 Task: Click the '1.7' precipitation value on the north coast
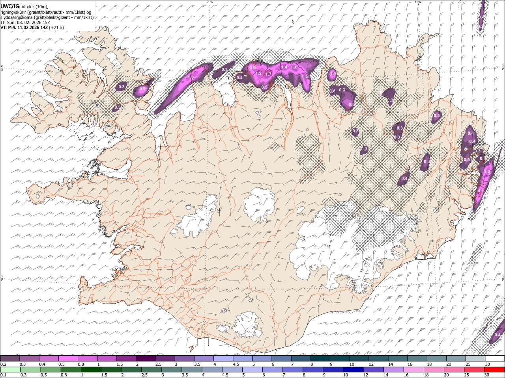tap(268, 74)
